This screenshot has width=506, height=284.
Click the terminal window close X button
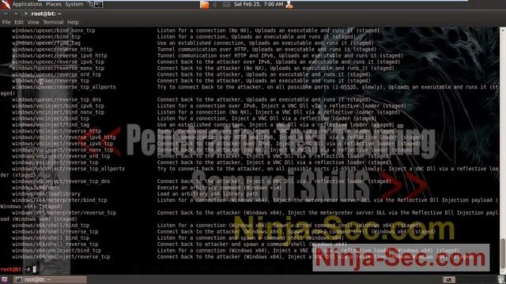[25, 14]
